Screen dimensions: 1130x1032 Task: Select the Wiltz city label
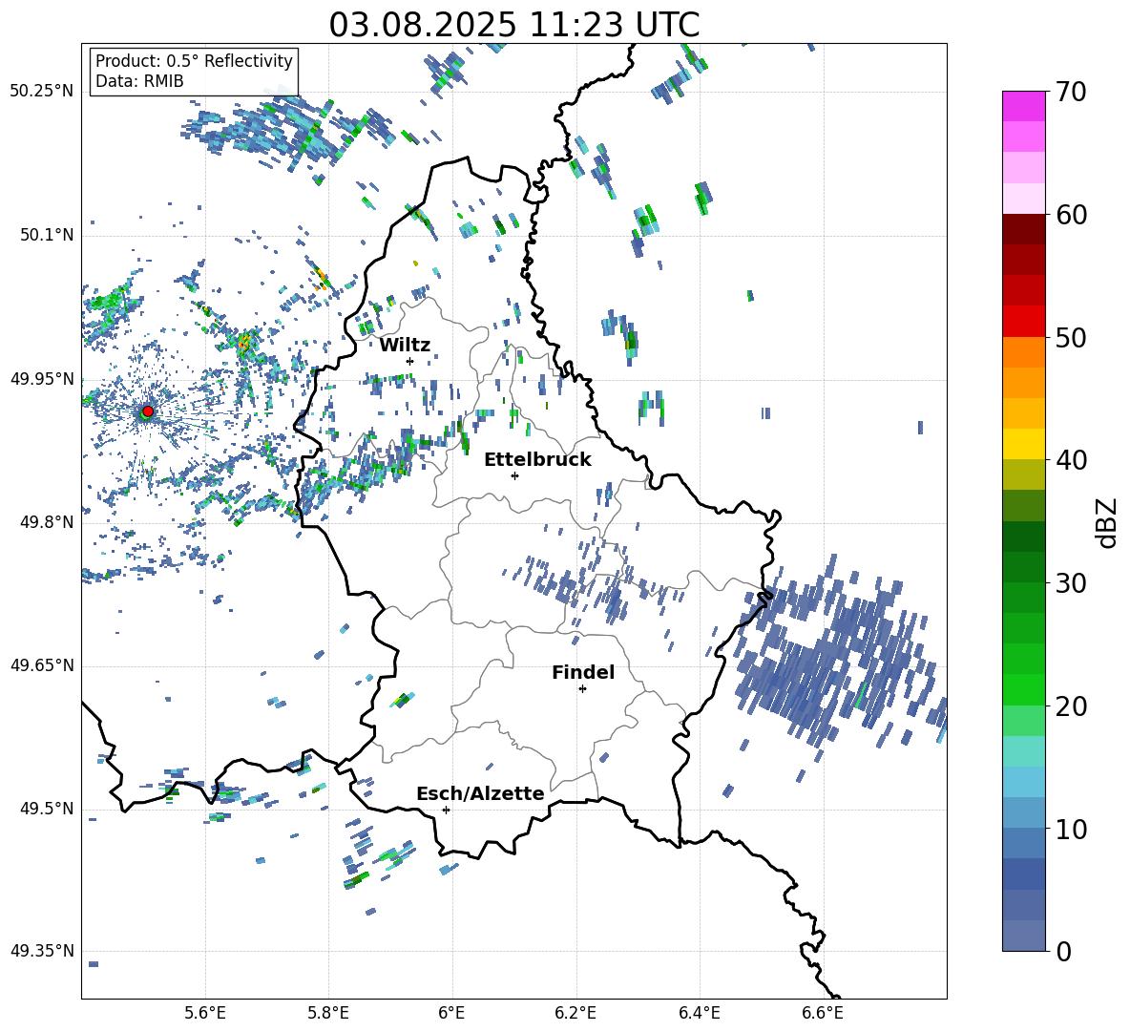[x=405, y=345]
